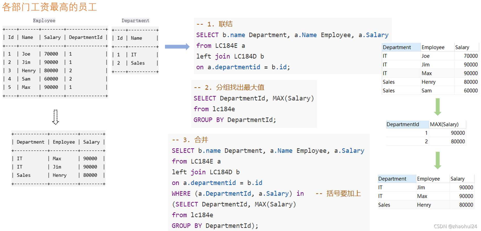Click the comment '-- 1. 联结'

click(x=214, y=24)
